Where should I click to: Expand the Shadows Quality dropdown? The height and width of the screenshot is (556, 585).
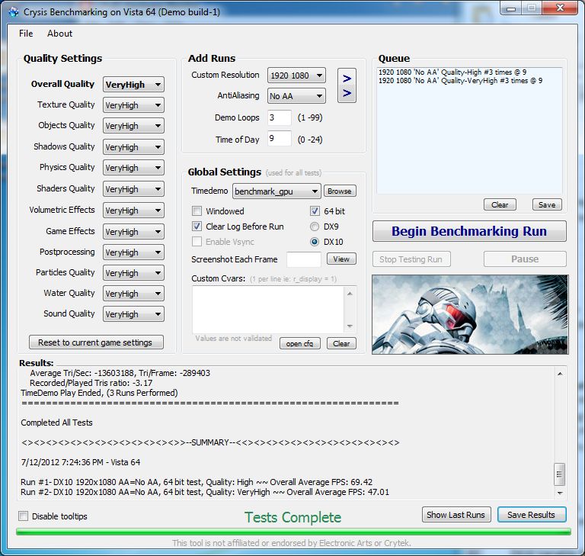(133, 147)
